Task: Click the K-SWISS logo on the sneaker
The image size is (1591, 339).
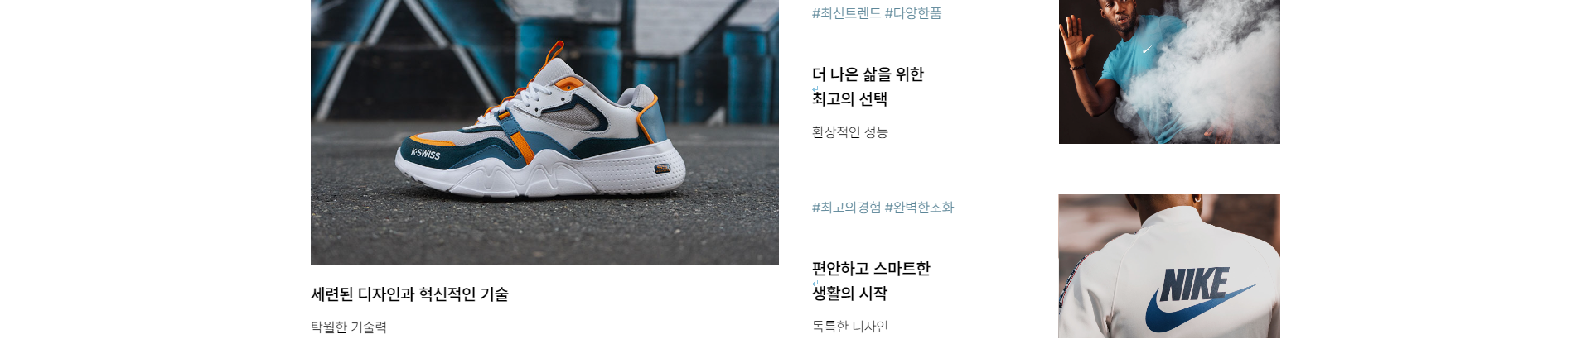Action: point(425,154)
